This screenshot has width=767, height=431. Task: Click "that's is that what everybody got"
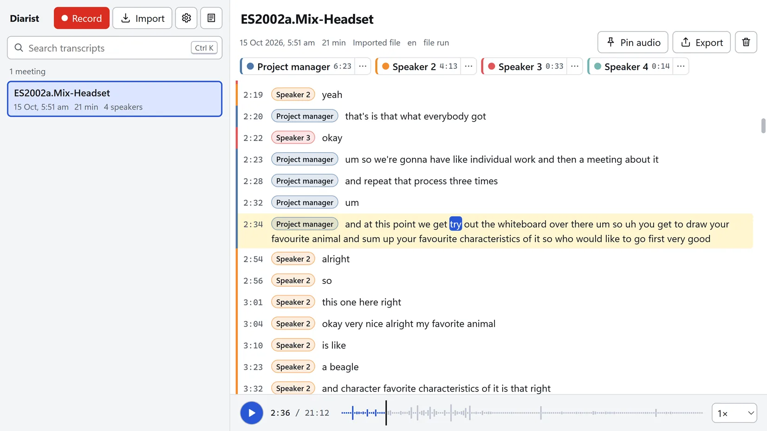coord(416,116)
